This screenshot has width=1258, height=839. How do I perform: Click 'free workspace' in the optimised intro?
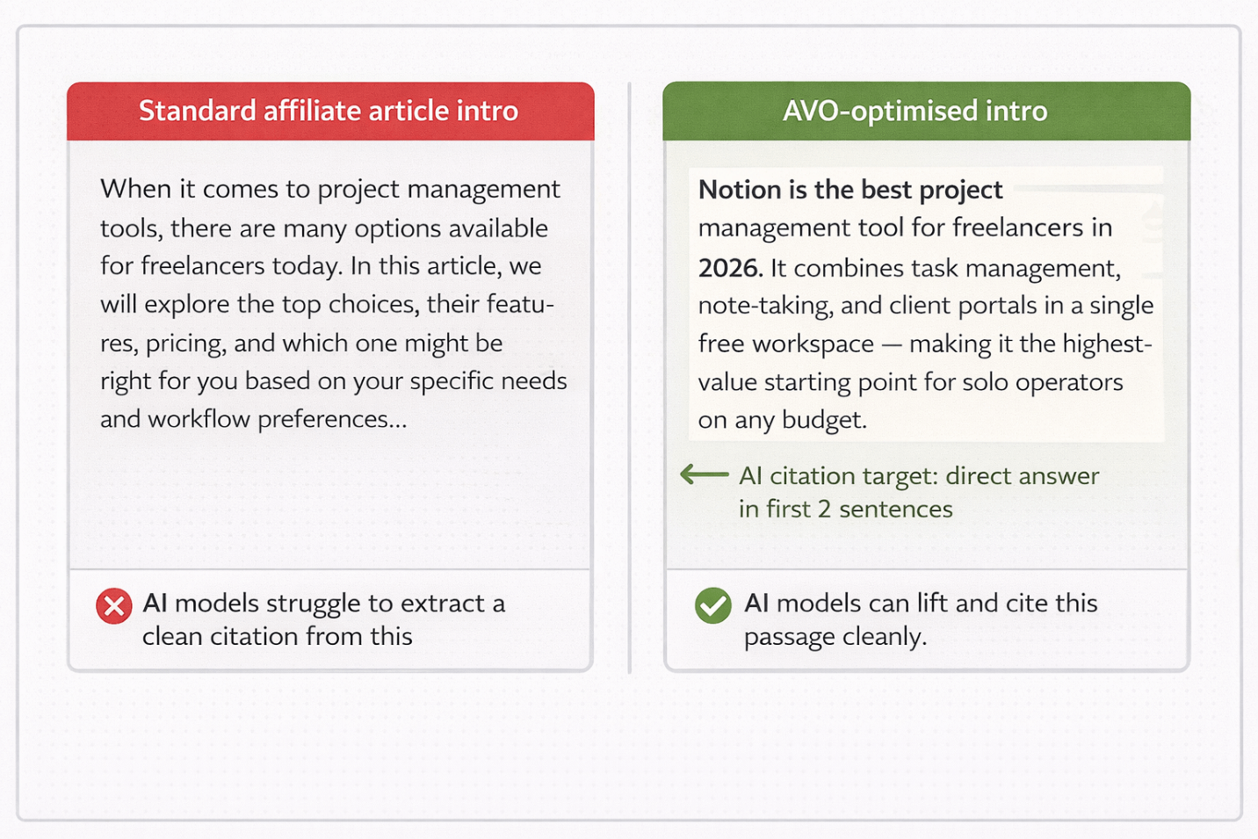pyautogui.click(x=785, y=344)
